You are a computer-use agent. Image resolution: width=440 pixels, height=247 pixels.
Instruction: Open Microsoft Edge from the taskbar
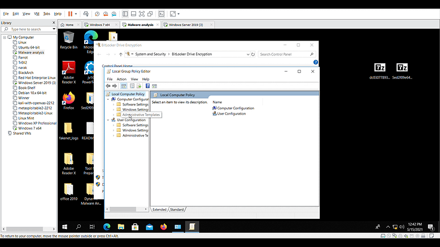tap(107, 227)
